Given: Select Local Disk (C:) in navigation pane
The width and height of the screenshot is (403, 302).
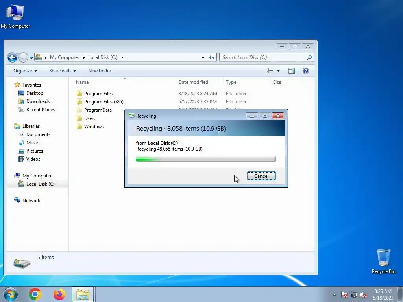Looking at the screenshot, I should [37, 184].
